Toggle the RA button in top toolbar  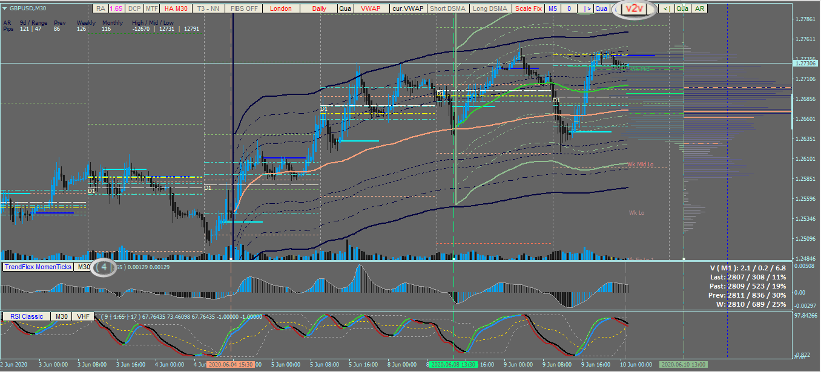(101, 8)
